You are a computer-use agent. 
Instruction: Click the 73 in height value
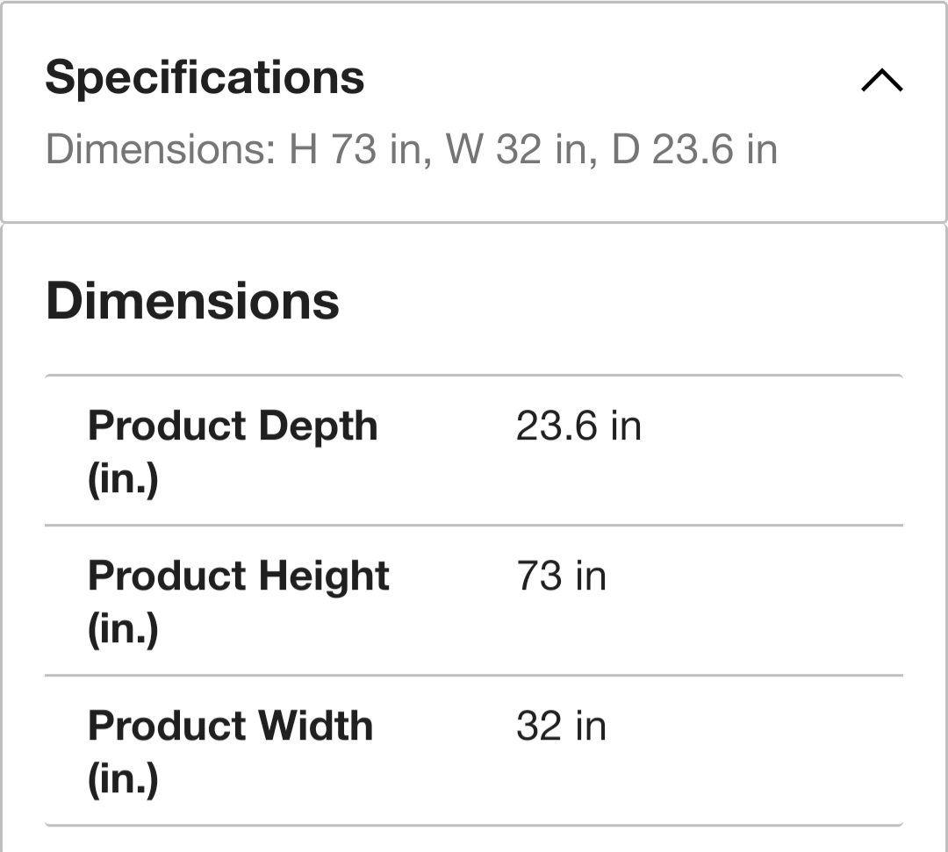pyautogui.click(x=561, y=576)
